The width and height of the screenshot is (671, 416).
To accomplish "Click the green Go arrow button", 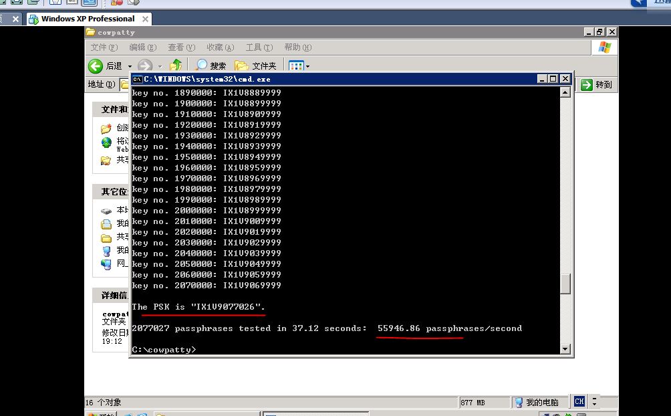I will (587, 84).
